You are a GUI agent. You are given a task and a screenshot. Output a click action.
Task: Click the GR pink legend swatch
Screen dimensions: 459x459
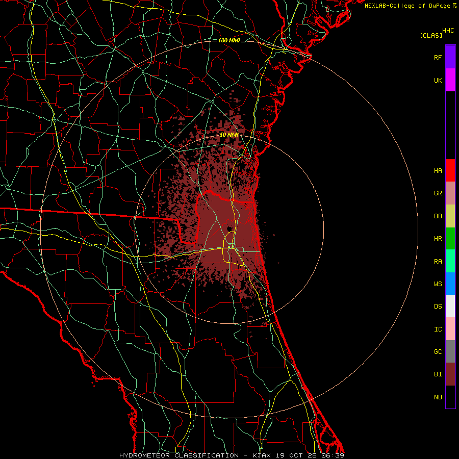450,193
